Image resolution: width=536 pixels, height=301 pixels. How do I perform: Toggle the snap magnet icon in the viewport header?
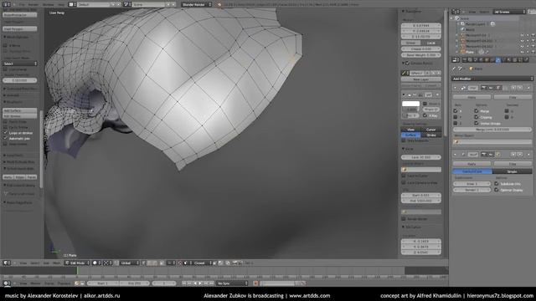(180, 263)
